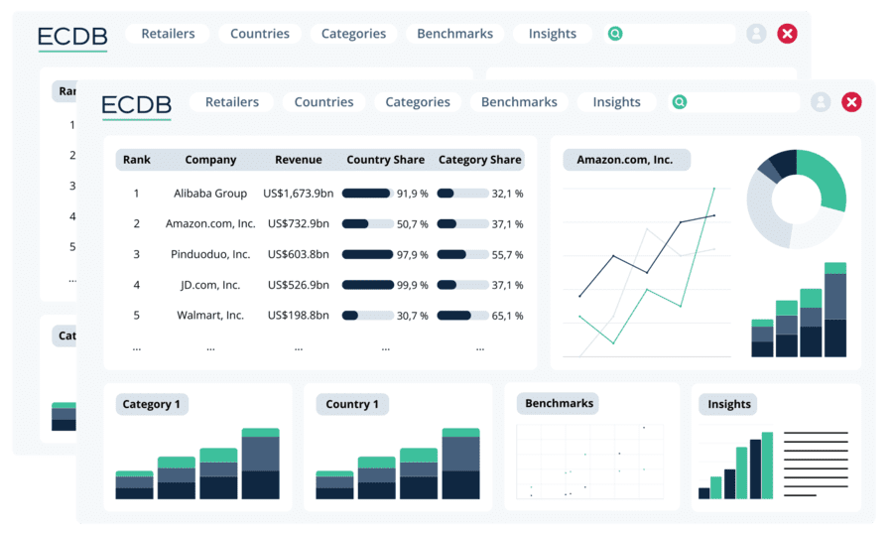Open Insights tab in back window
The height and width of the screenshot is (535, 893).
click(552, 34)
